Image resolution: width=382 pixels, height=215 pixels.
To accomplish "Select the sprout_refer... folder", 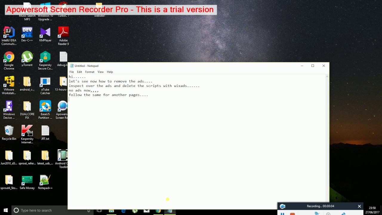I will tap(27, 158).
